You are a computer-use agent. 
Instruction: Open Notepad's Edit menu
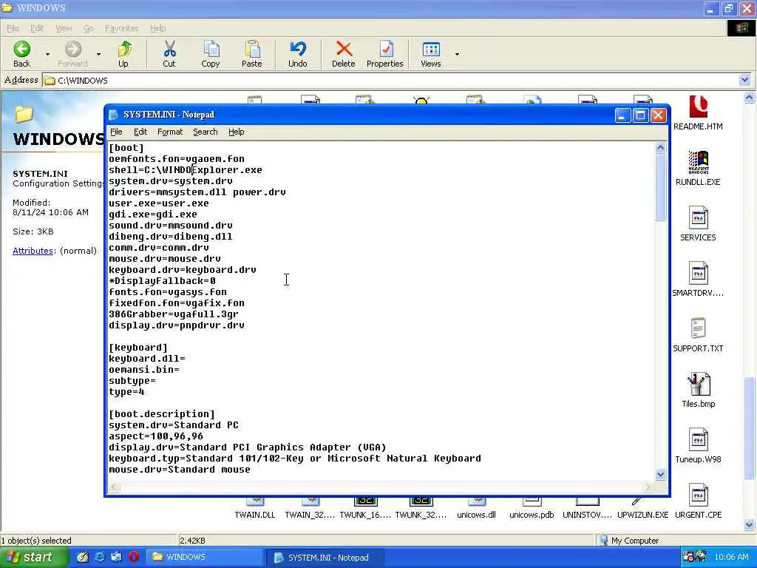pyautogui.click(x=140, y=132)
